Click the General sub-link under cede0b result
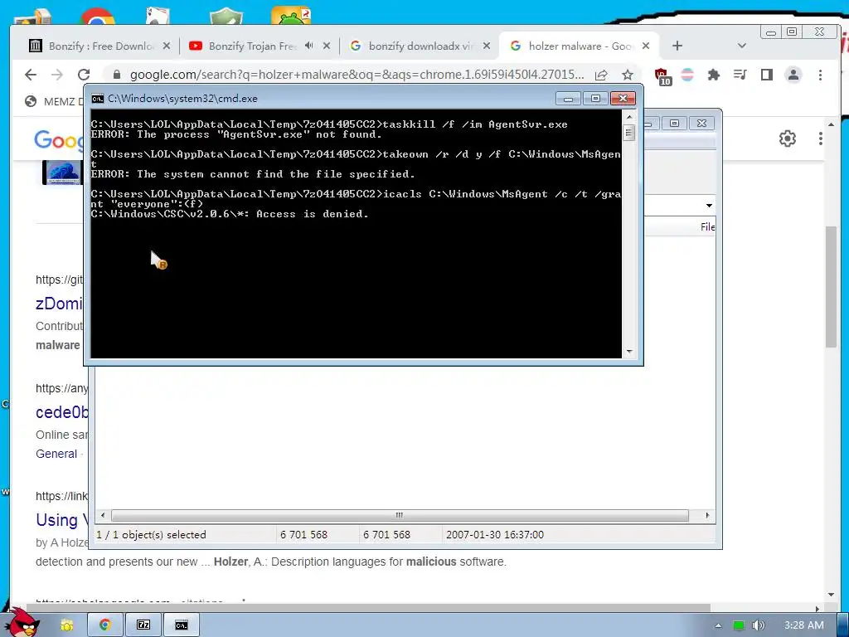Screen dimensions: 849x637 [56, 454]
